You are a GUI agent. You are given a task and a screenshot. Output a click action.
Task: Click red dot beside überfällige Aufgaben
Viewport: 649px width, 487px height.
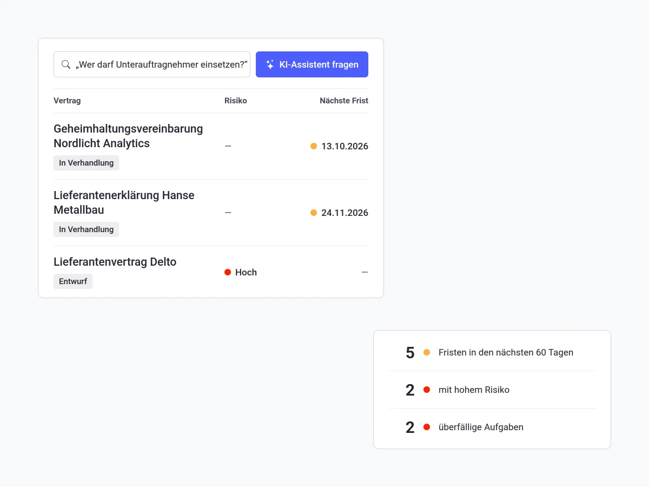pyautogui.click(x=427, y=427)
